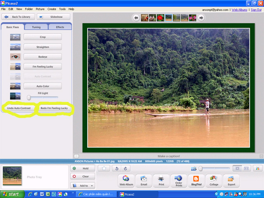
Task: Open the Help menu
Action: coord(71,9)
